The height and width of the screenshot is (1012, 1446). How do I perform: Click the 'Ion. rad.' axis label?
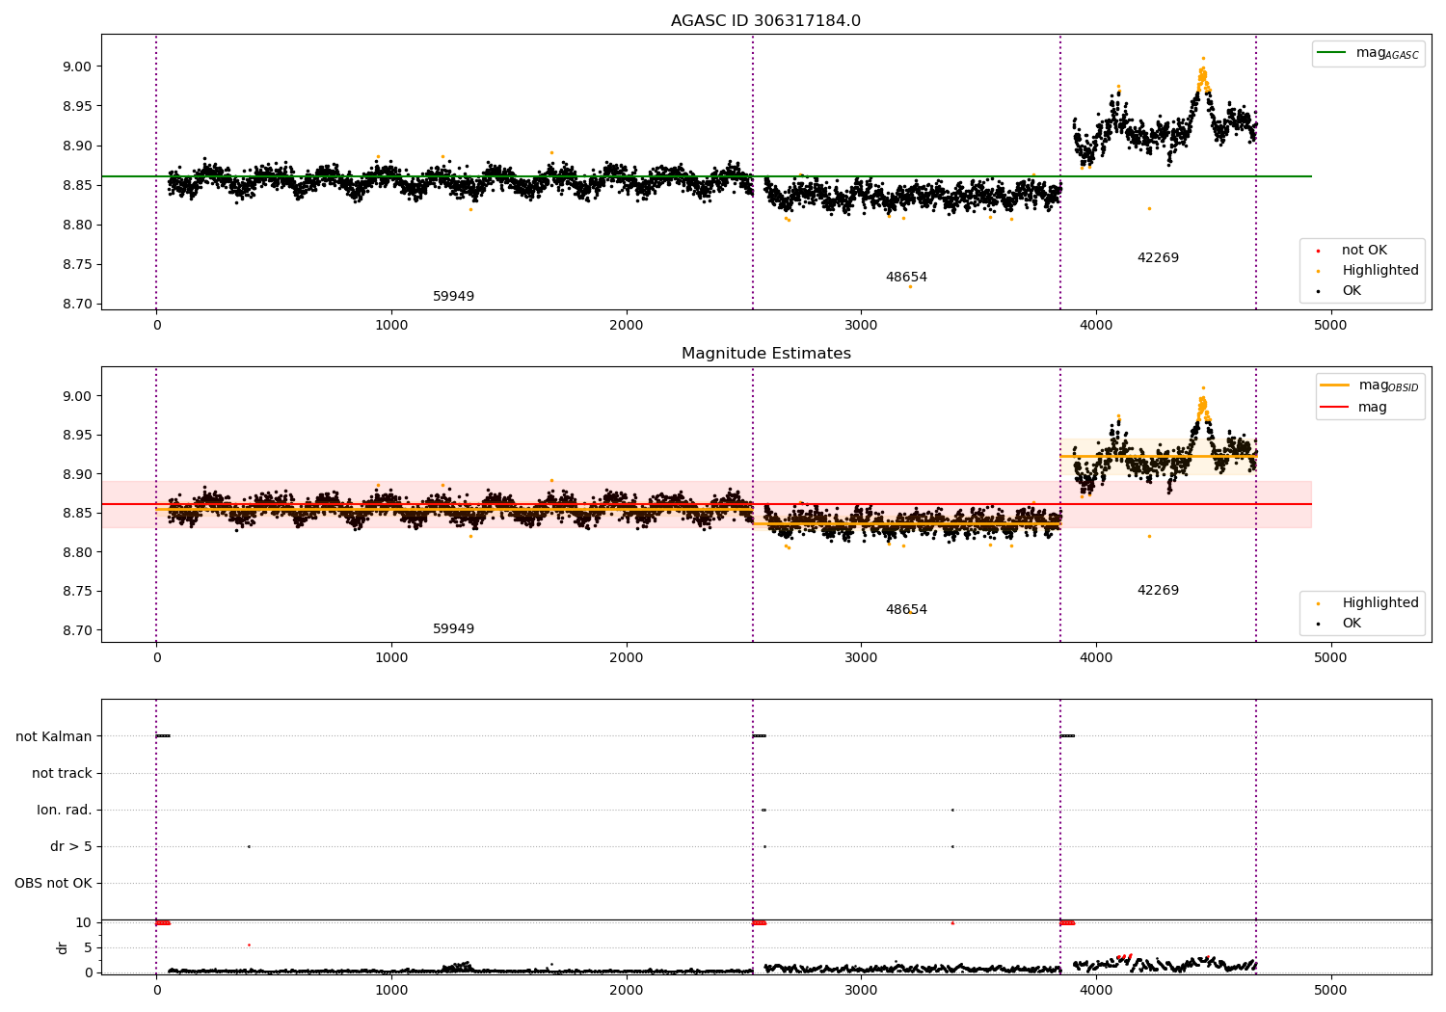pyautogui.click(x=65, y=810)
